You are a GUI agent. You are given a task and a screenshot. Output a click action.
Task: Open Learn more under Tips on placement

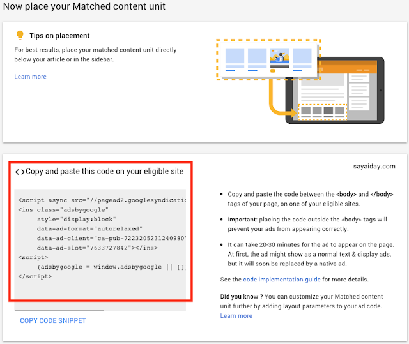[x=30, y=77]
